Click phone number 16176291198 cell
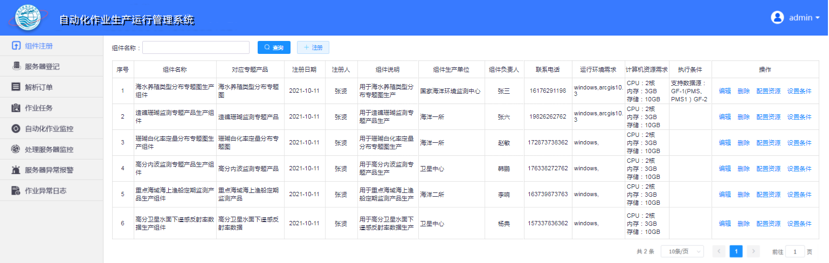 click(548, 91)
